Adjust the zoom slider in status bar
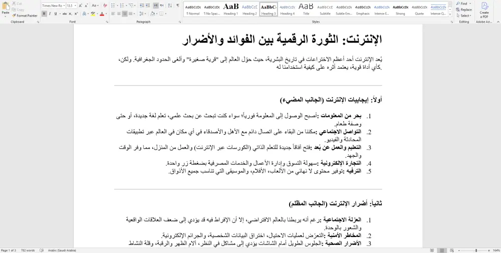The width and height of the screenshot is (501, 253). tap(476, 250)
